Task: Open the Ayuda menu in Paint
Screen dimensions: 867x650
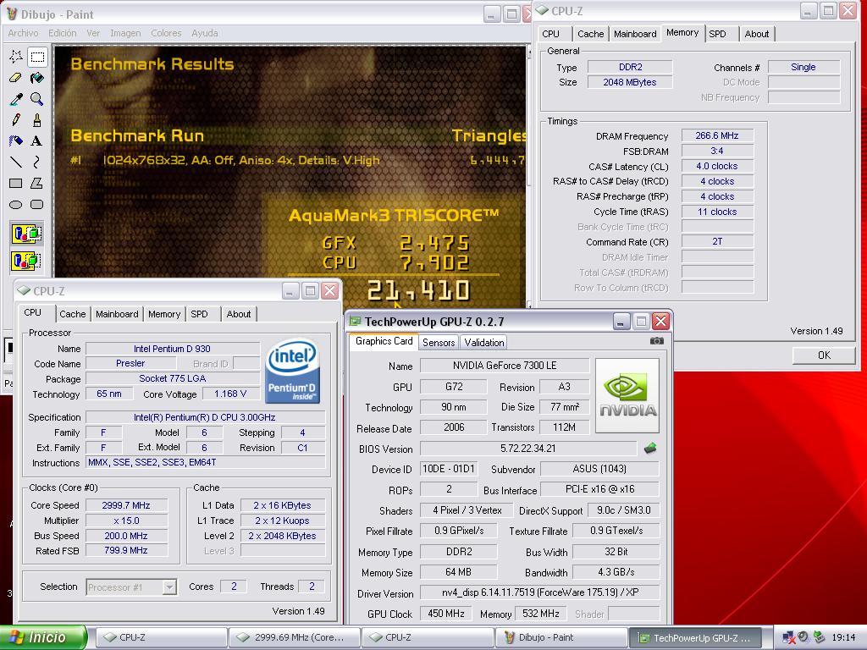Action: [x=205, y=33]
